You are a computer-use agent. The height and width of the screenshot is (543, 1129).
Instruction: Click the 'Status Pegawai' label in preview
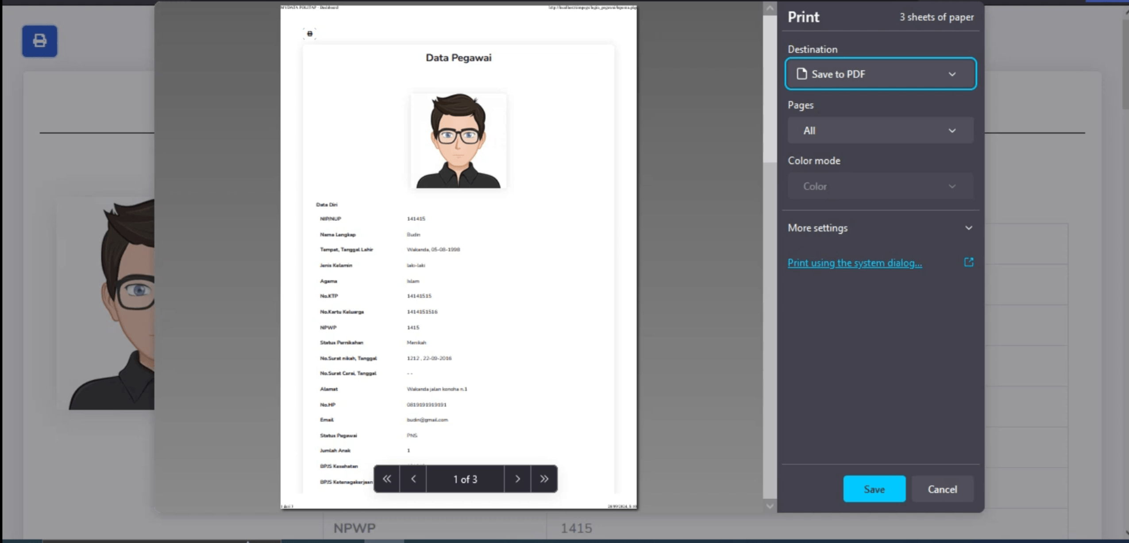[x=338, y=435]
